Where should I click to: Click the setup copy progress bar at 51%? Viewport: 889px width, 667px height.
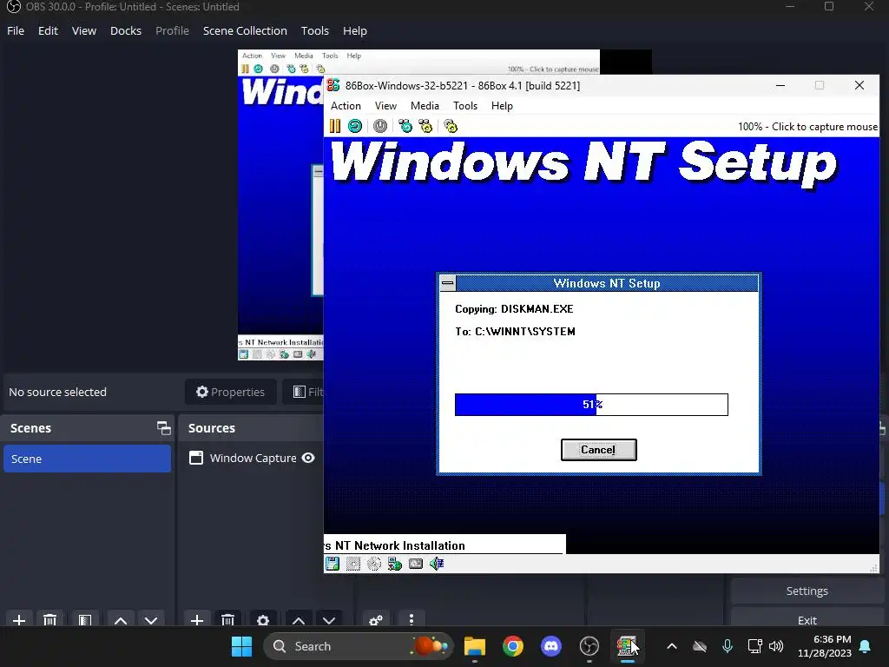[x=591, y=405]
